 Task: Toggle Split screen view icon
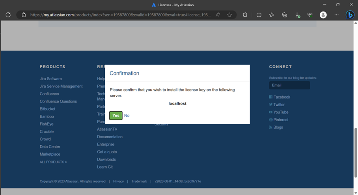(259, 15)
